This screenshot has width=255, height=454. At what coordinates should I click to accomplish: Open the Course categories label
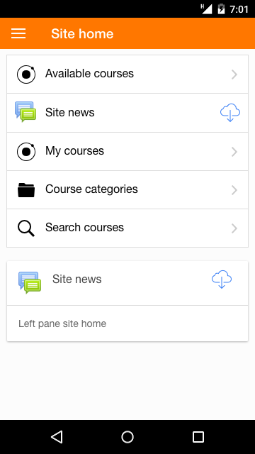pyautogui.click(x=91, y=189)
